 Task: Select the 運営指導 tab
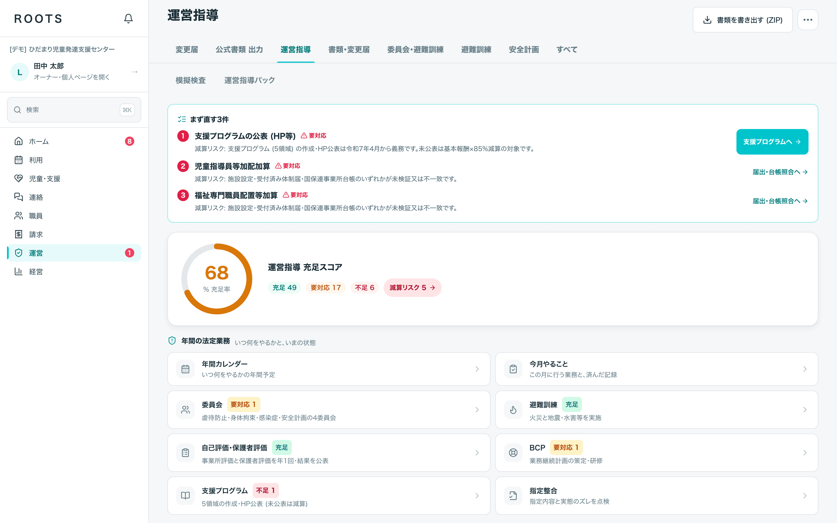296,50
